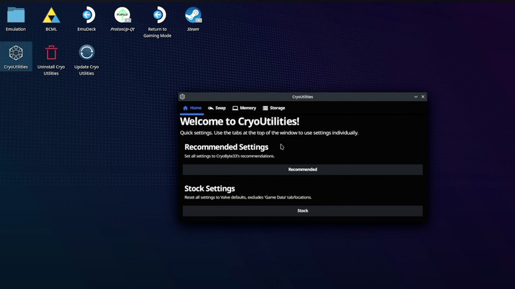Launch the BCML desktop icon

tap(51, 19)
